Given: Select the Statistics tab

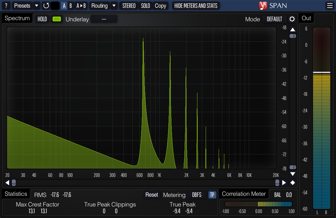Looking at the screenshot, I should (x=16, y=194).
